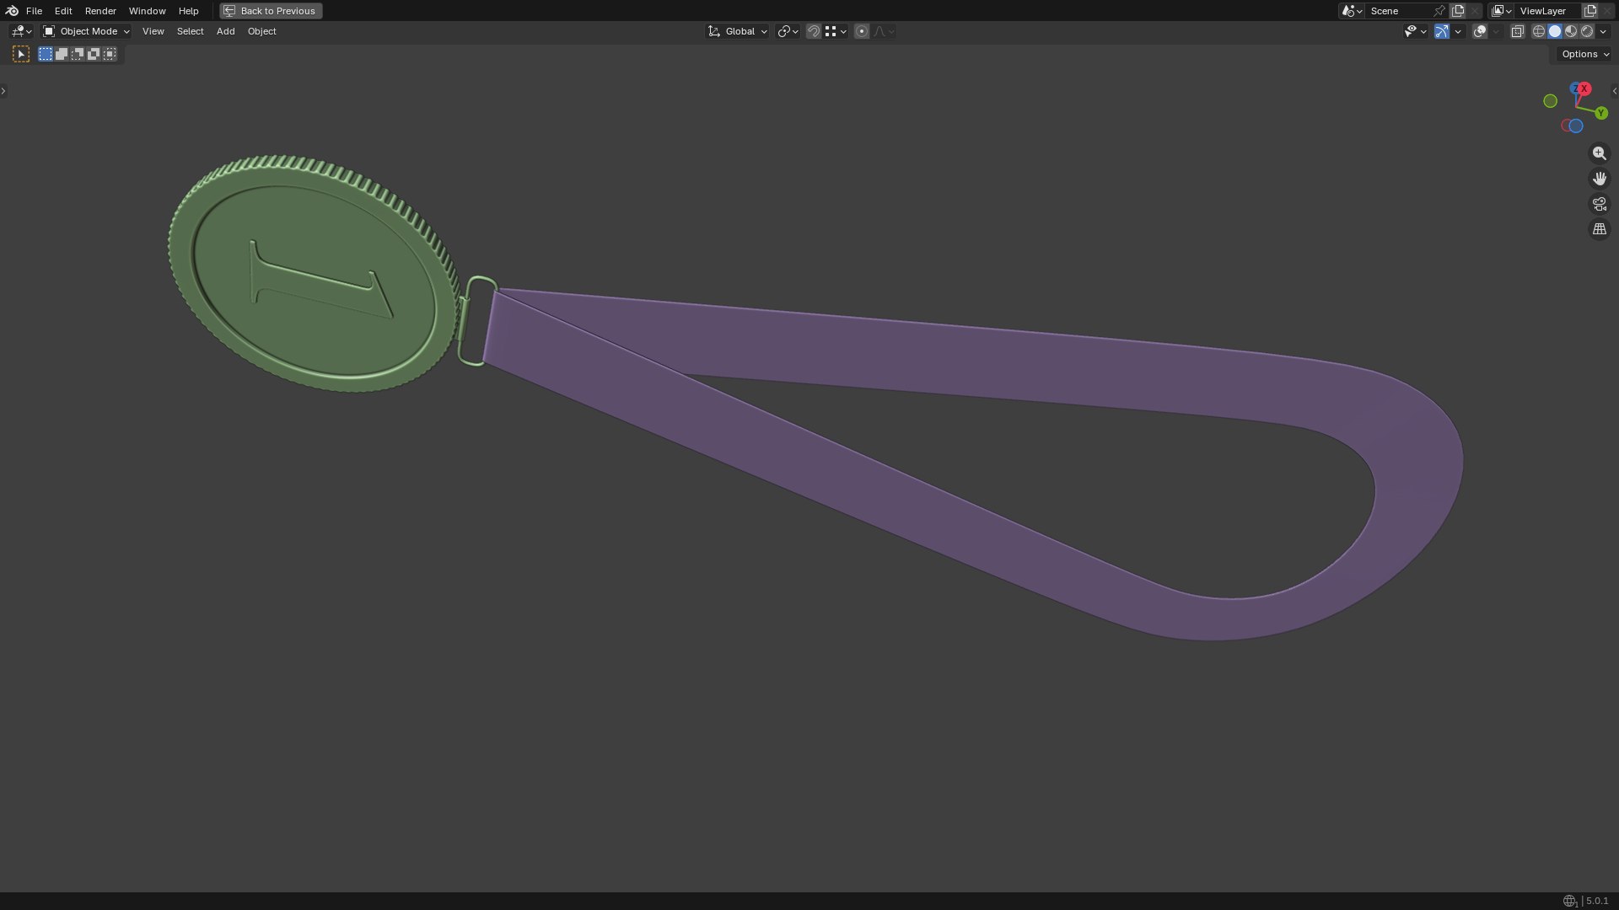This screenshot has width=1619, height=910.
Task: Toggle X-ray display
Action: point(1517,31)
